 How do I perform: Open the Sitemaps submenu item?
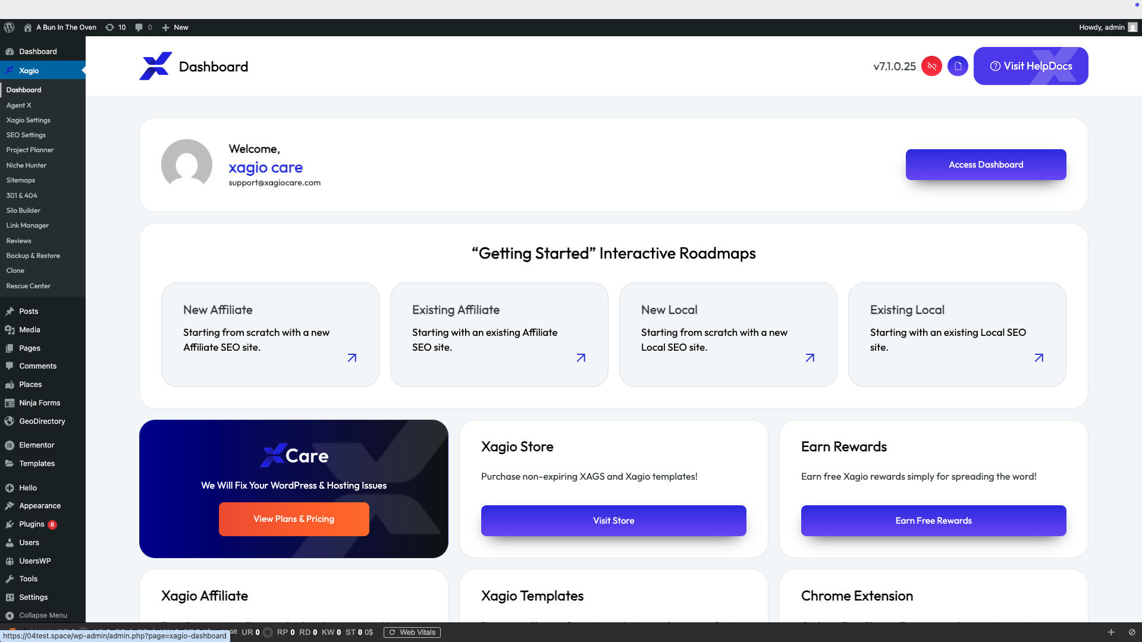[20, 180]
